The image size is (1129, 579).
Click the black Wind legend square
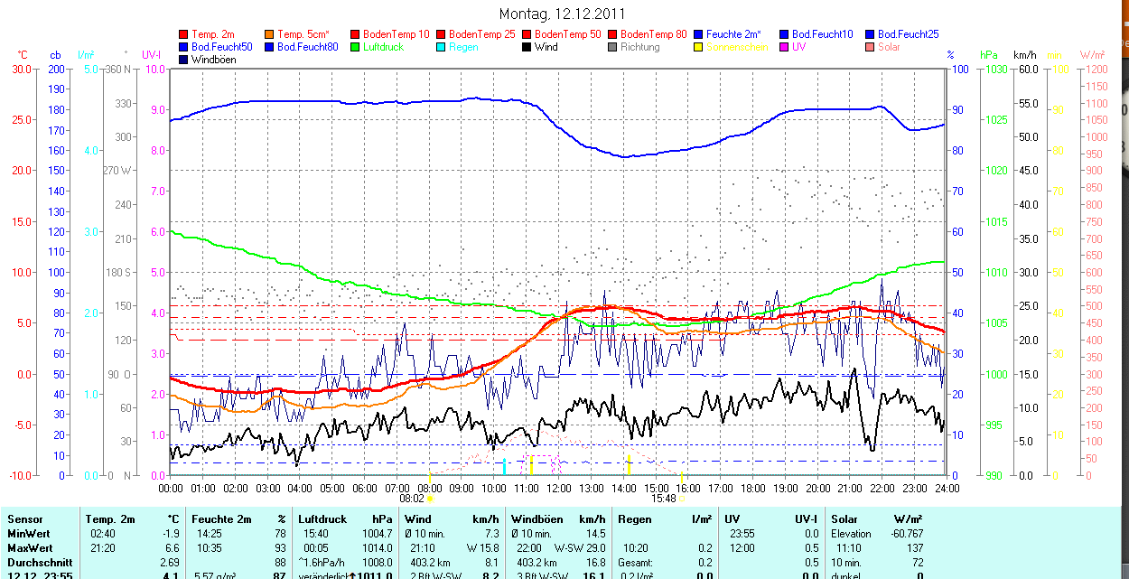(527, 47)
